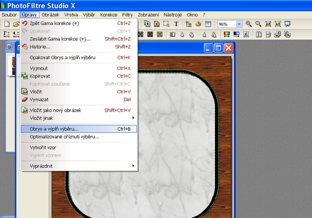
Task: Choose Vložit from the menu
Action: [79, 91]
